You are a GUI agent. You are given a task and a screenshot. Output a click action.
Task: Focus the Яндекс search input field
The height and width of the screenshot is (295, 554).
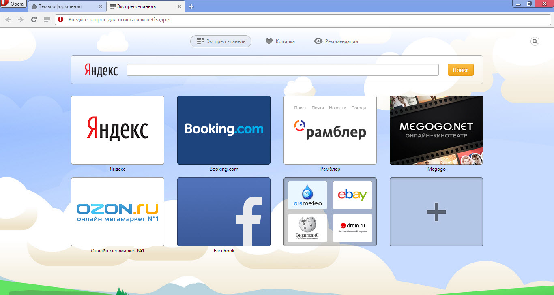[x=283, y=70]
